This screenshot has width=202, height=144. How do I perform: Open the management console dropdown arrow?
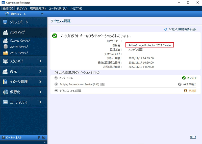click(42, 14)
